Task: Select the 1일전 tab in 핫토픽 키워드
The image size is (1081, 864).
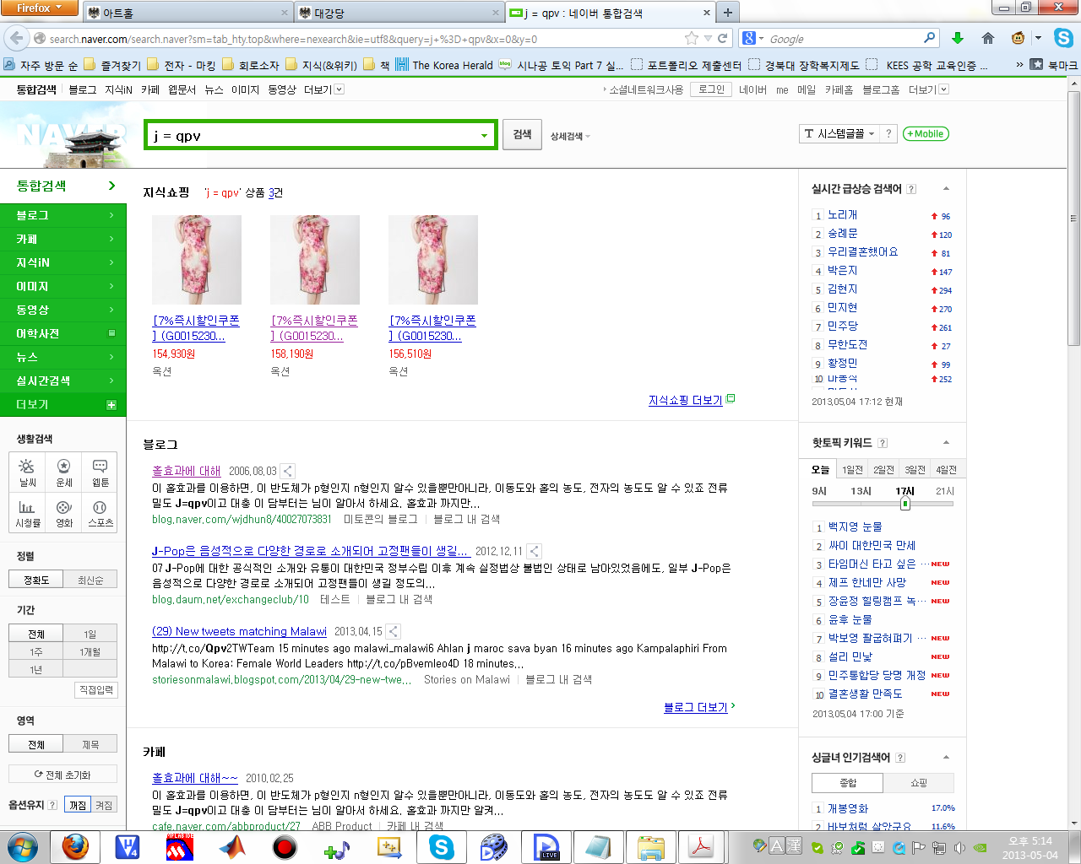Action: 852,470
